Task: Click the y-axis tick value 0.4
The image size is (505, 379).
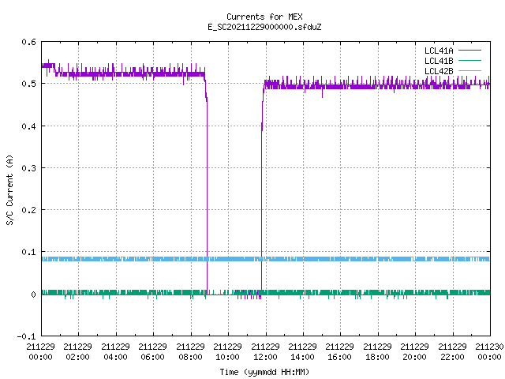Action: tap(28, 126)
